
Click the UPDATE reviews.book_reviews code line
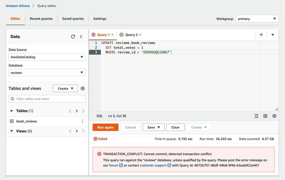point(128,43)
